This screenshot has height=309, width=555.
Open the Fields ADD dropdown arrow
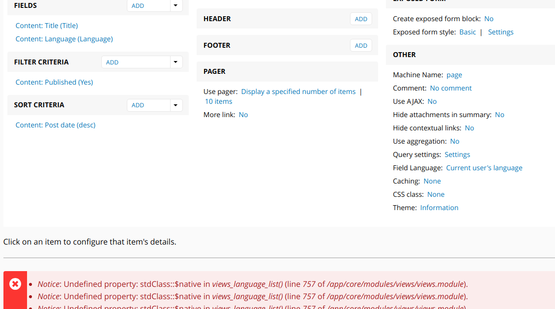pos(175,5)
